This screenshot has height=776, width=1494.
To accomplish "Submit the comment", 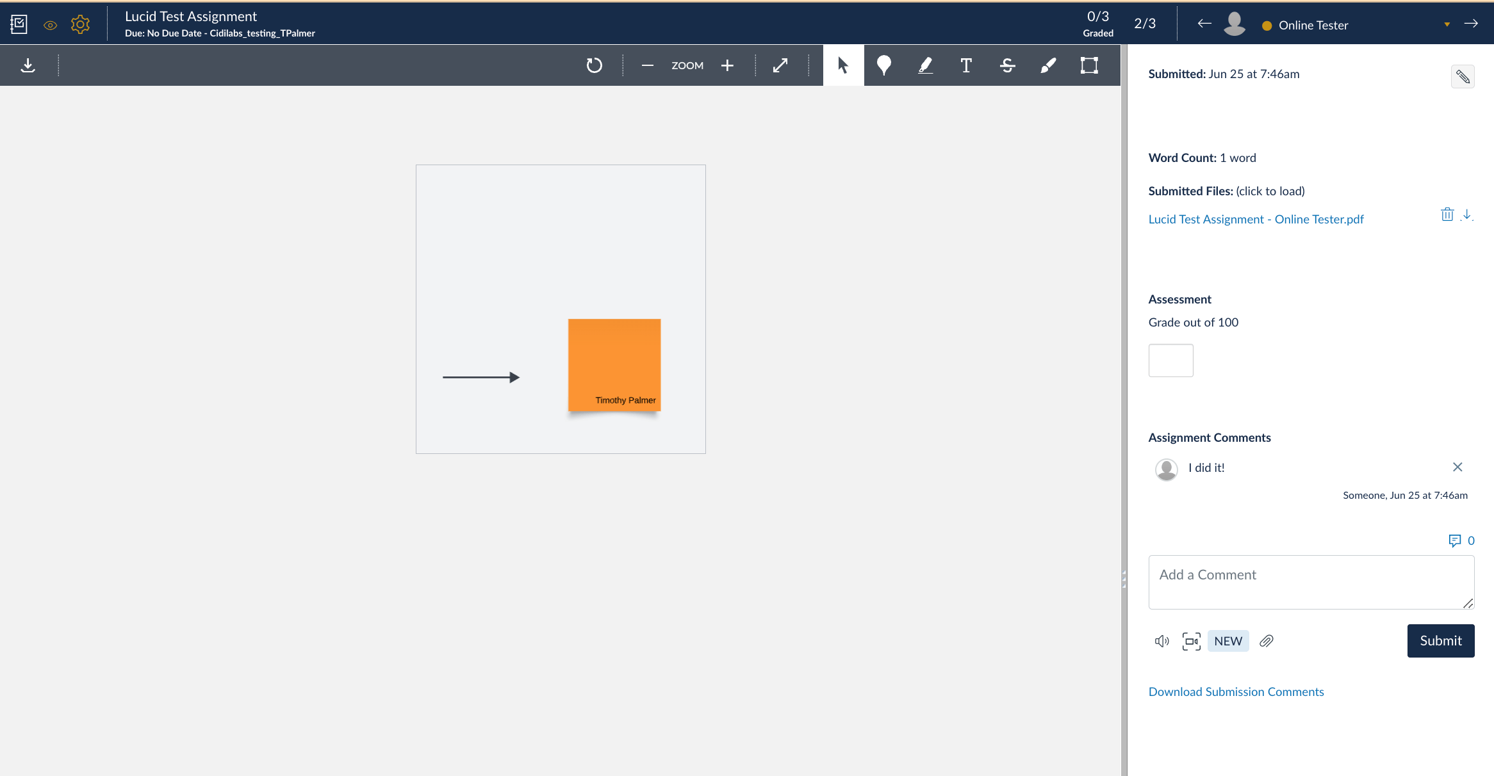I will click(1440, 640).
